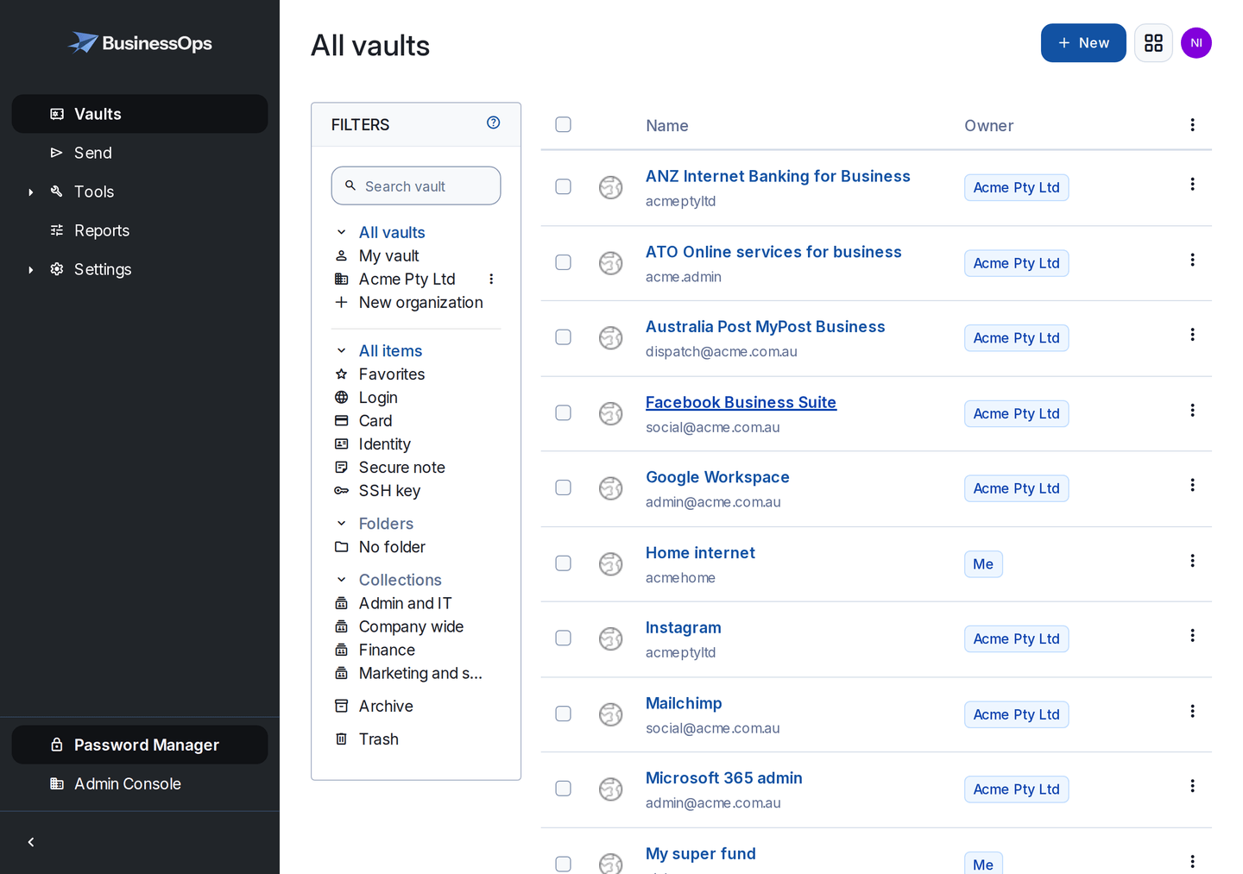Open options menu for ATO Online services row
This screenshot has width=1243, height=874.
[x=1192, y=260]
